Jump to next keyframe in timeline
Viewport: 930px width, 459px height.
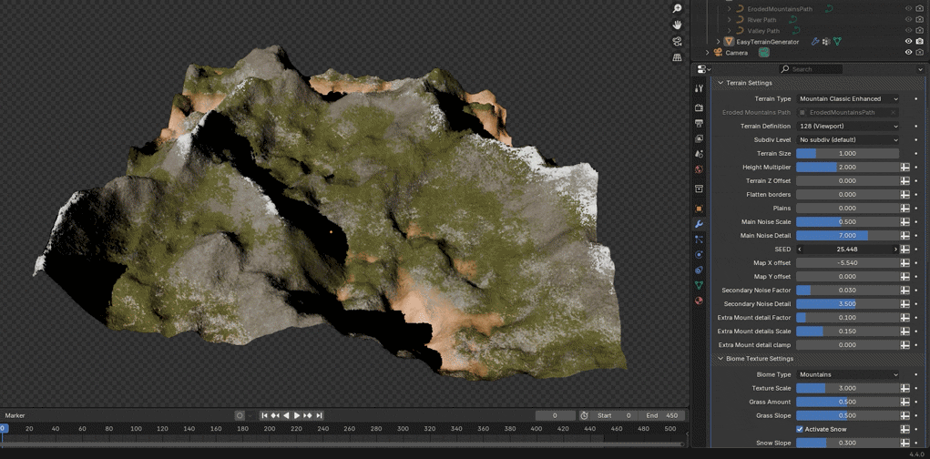coord(308,415)
